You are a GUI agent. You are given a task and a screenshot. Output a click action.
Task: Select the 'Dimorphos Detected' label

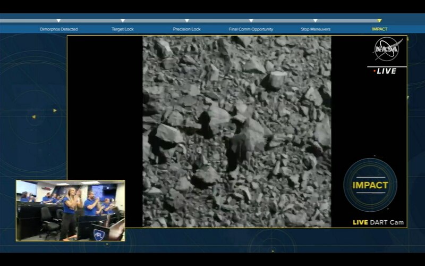[x=59, y=29]
